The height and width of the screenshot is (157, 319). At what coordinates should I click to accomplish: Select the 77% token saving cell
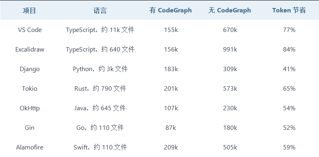pyautogui.click(x=289, y=30)
